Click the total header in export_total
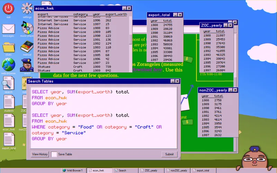The width and height of the screenshot is (277, 173). [168, 21]
